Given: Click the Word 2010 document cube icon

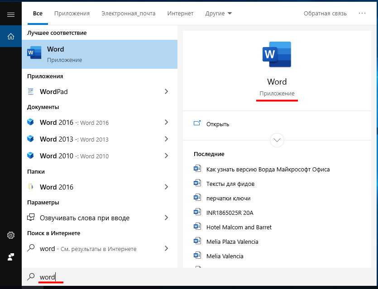Looking at the screenshot, I should point(30,156).
